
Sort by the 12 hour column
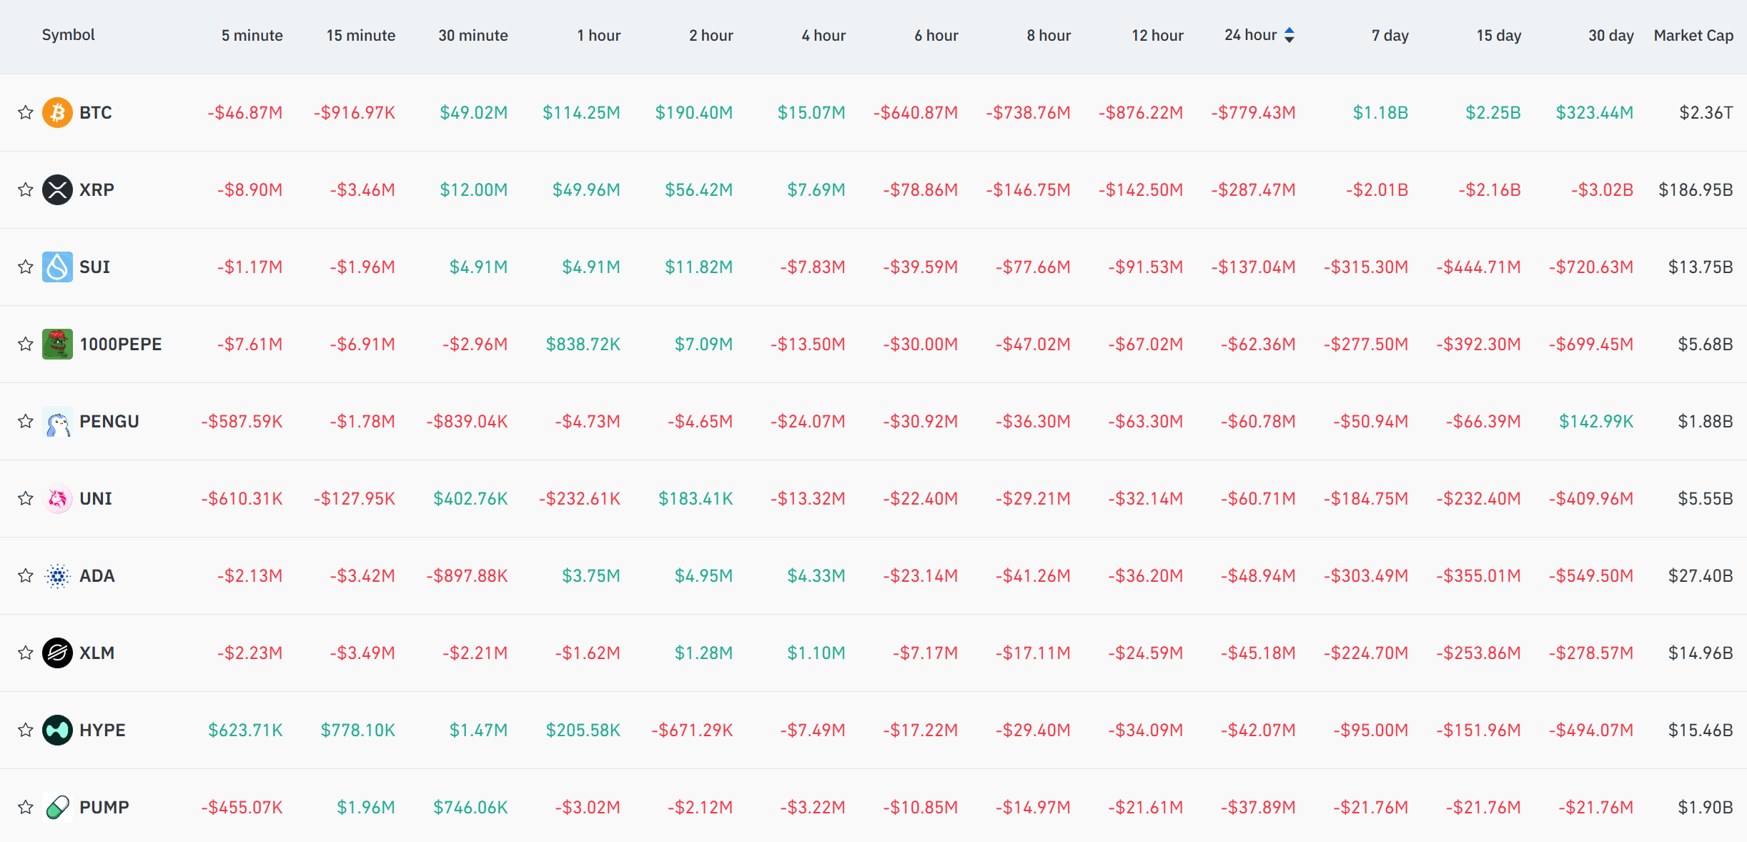click(1157, 36)
